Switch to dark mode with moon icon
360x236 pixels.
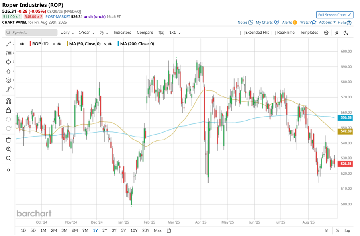[346, 33]
